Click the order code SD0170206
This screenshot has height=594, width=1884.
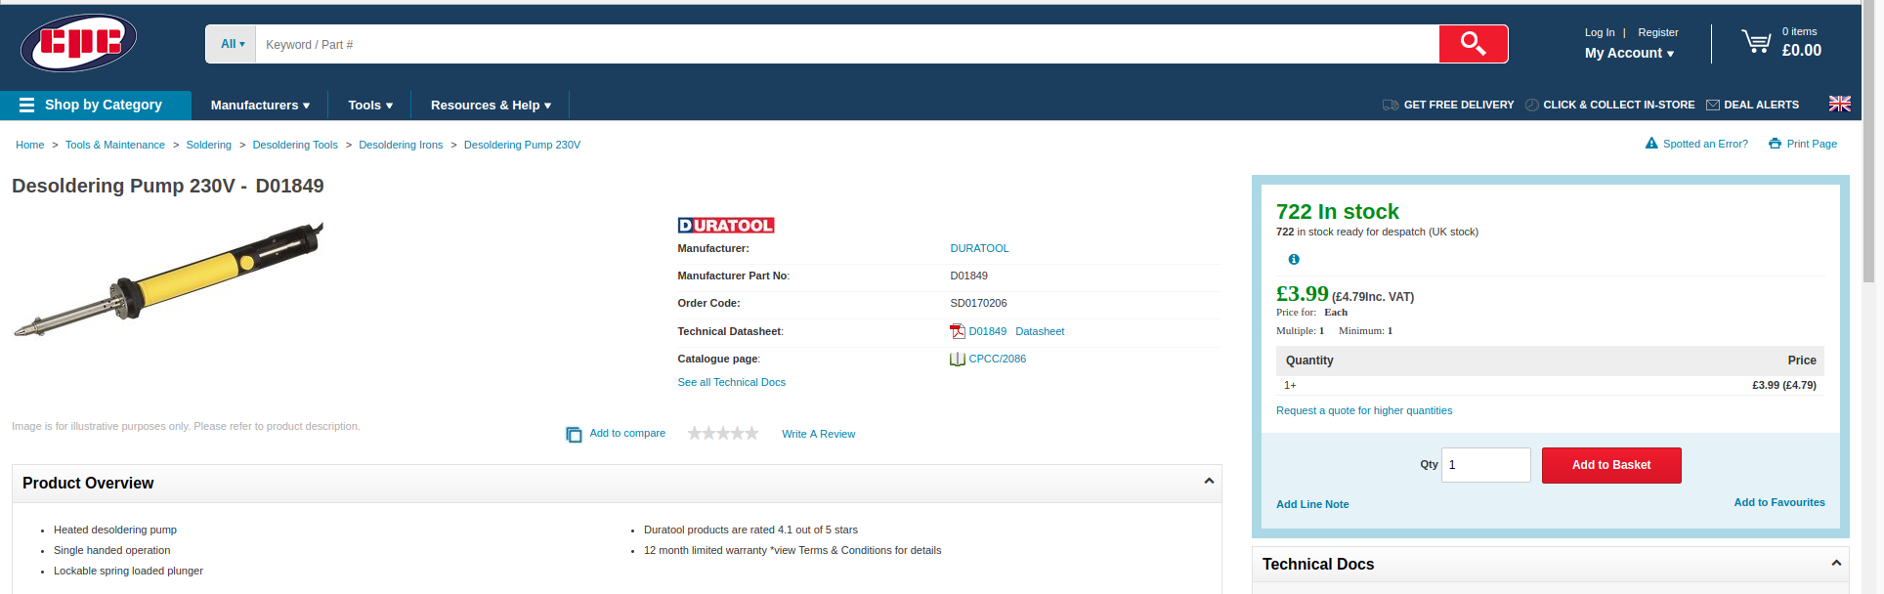978,303
